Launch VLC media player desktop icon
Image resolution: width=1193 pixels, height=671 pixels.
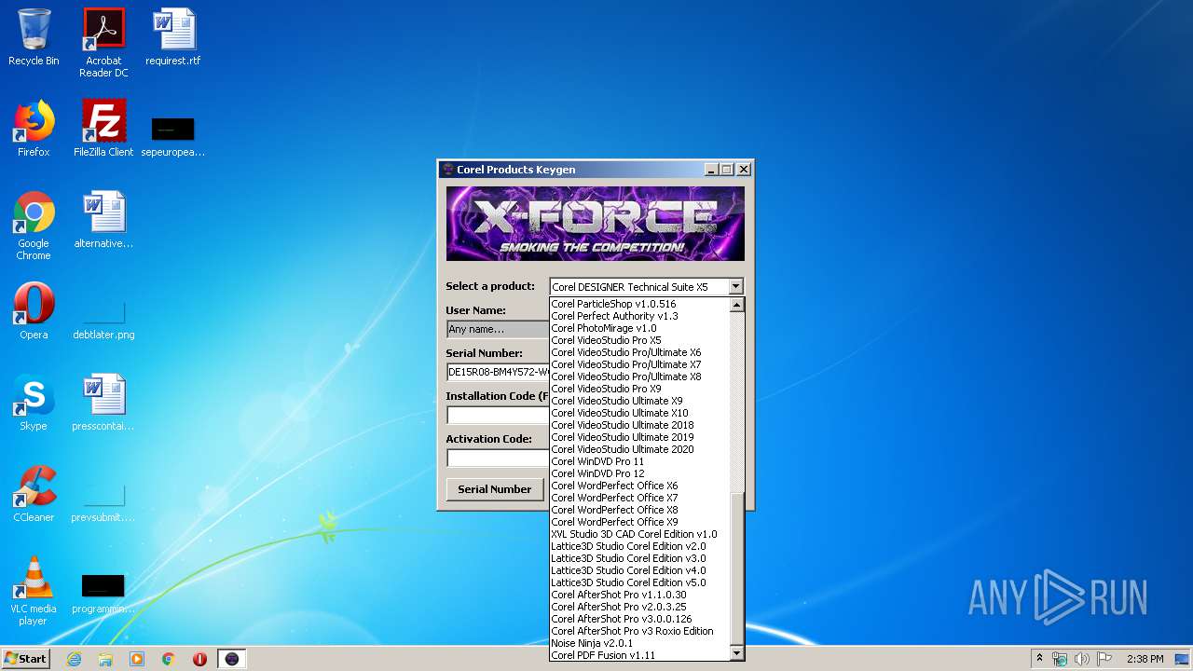[34, 591]
